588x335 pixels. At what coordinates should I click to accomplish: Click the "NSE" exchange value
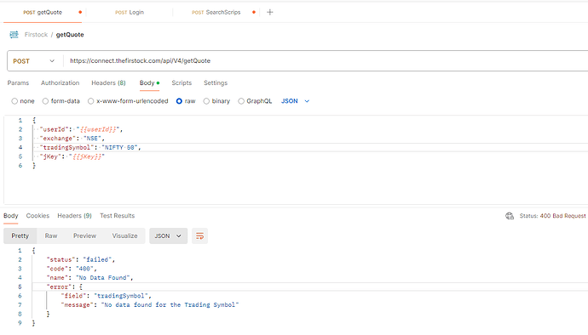[x=93, y=139]
